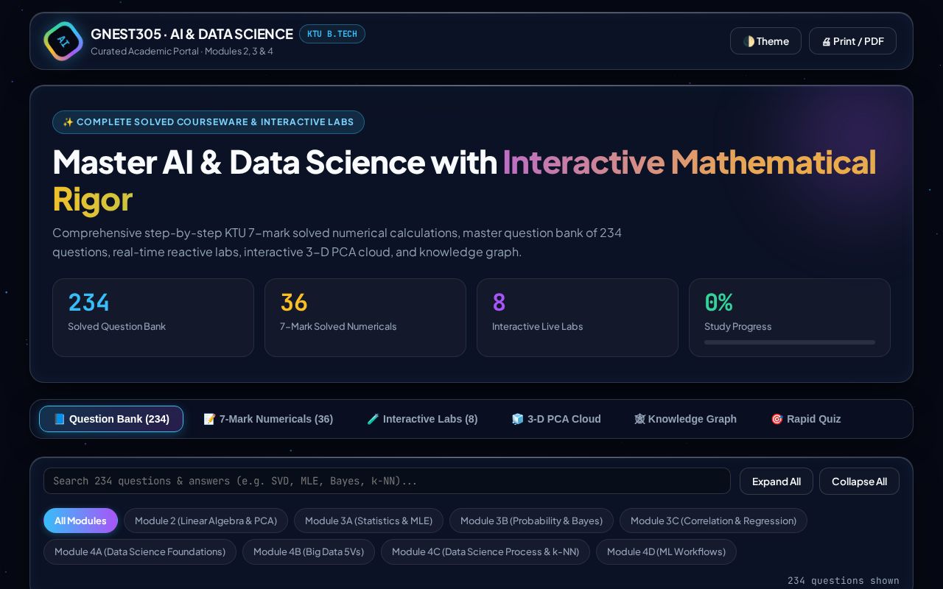
Task: Click the book icon on Question Bank tab
Action: [x=60, y=419]
